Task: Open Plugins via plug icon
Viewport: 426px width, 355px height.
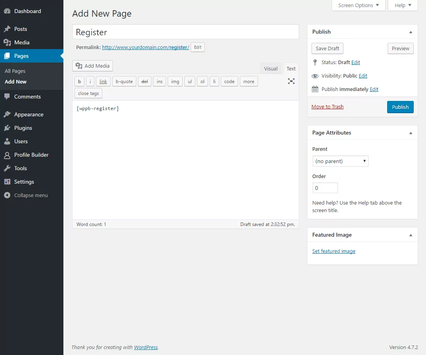Action: (7, 128)
